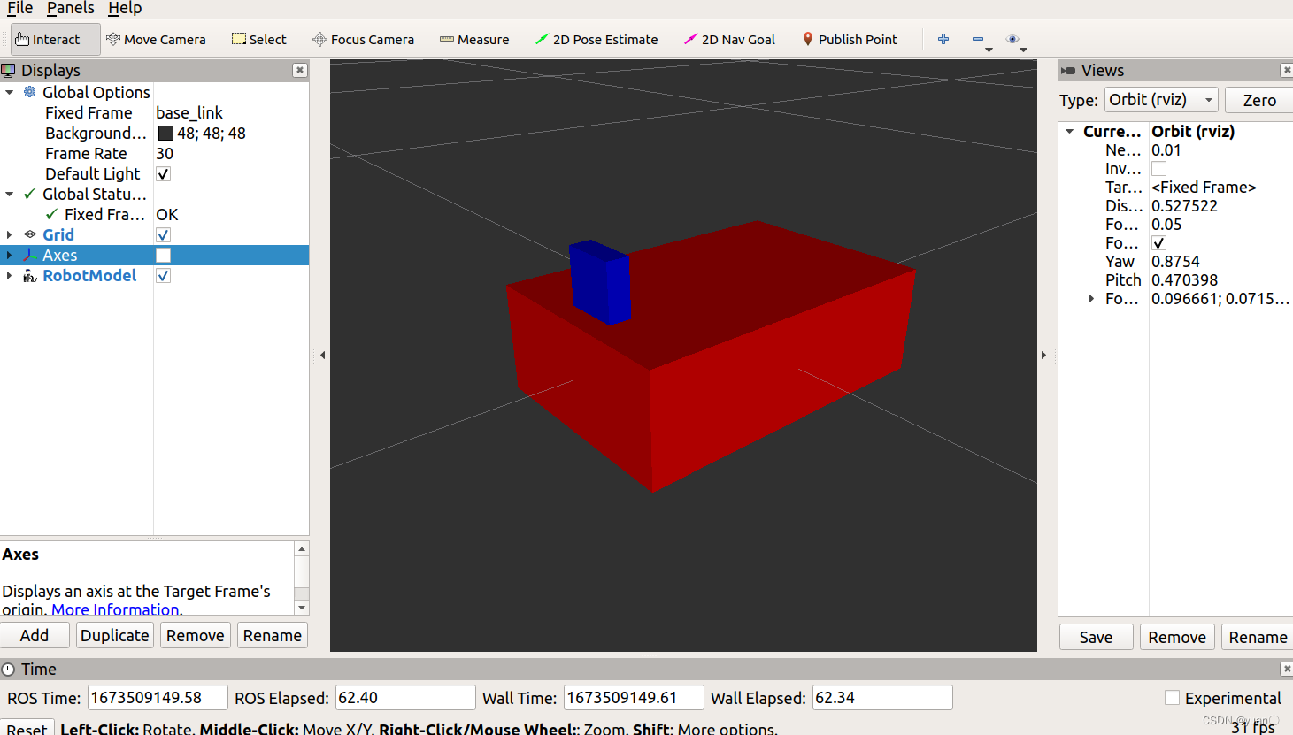Click the Fixed Frame status checkmark
This screenshot has height=735, width=1293.
[51, 214]
